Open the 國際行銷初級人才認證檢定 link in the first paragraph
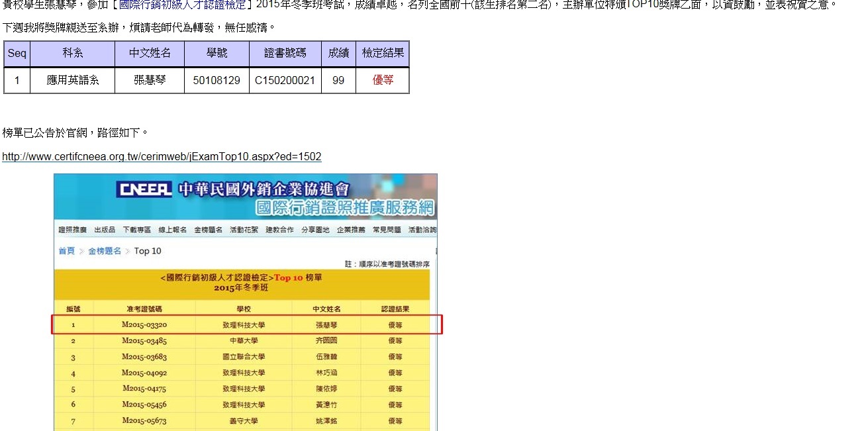The height and width of the screenshot is (431, 864). pos(181,5)
